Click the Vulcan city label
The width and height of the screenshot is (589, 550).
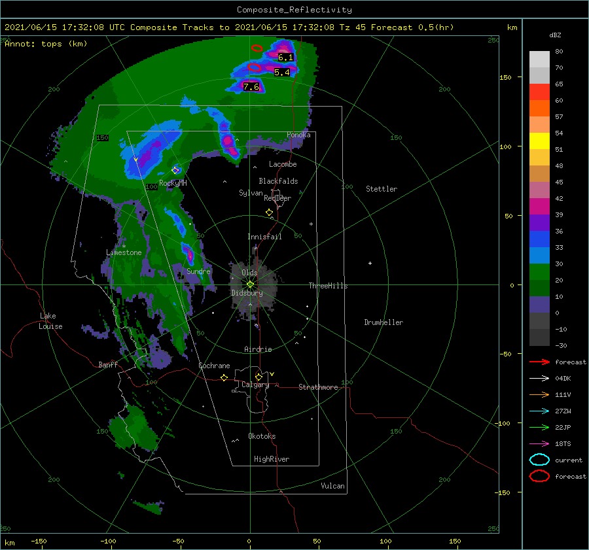pos(332,486)
